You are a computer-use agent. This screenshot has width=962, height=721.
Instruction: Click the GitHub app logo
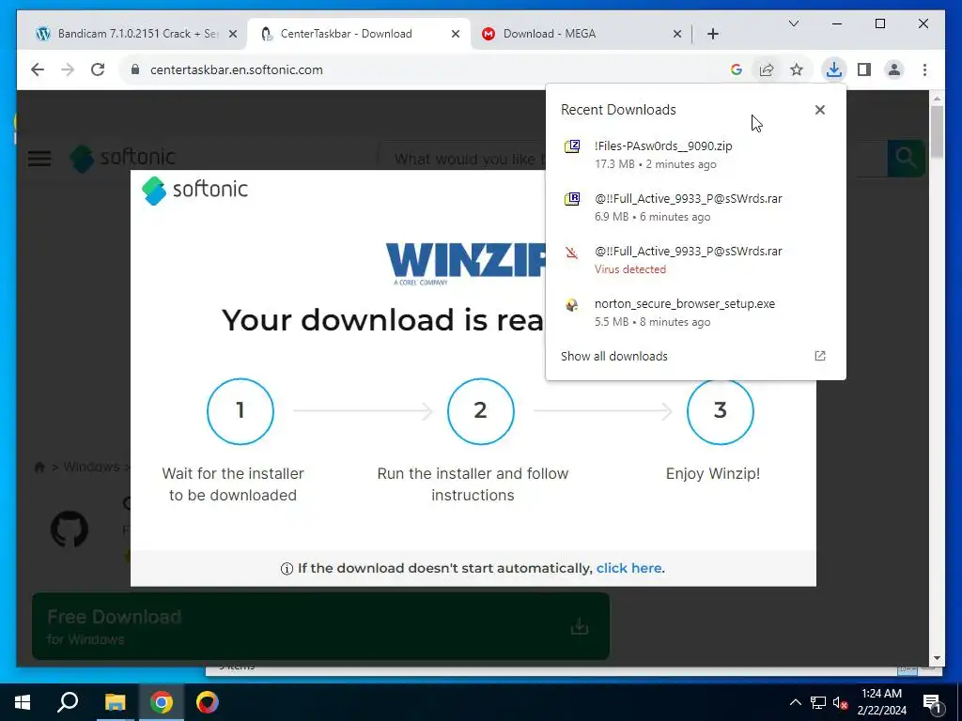point(70,529)
